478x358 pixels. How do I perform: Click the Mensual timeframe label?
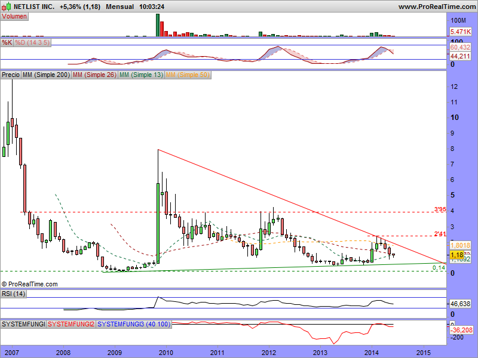(x=120, y=7)
